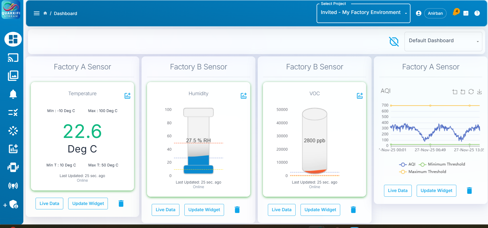Toggle the auto-refresh disabled icon
The height and width of the screenshot is (228, 488).
click(394, 41)
